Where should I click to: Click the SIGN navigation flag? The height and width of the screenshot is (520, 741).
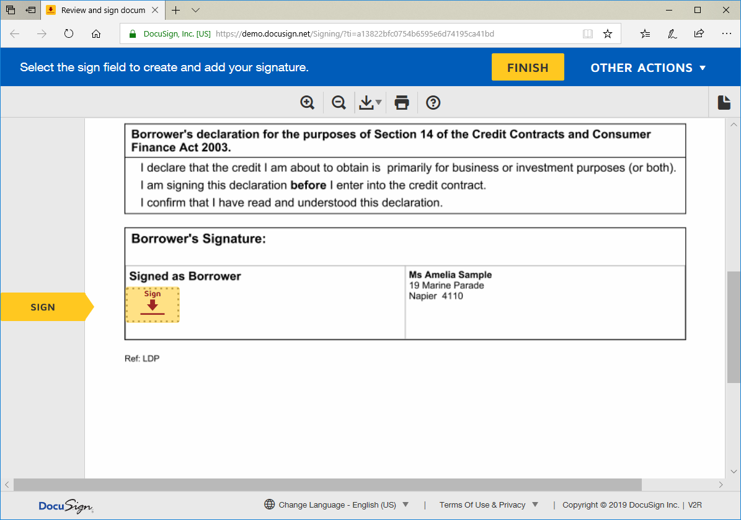pyautogui.click(x=43, y=307)
